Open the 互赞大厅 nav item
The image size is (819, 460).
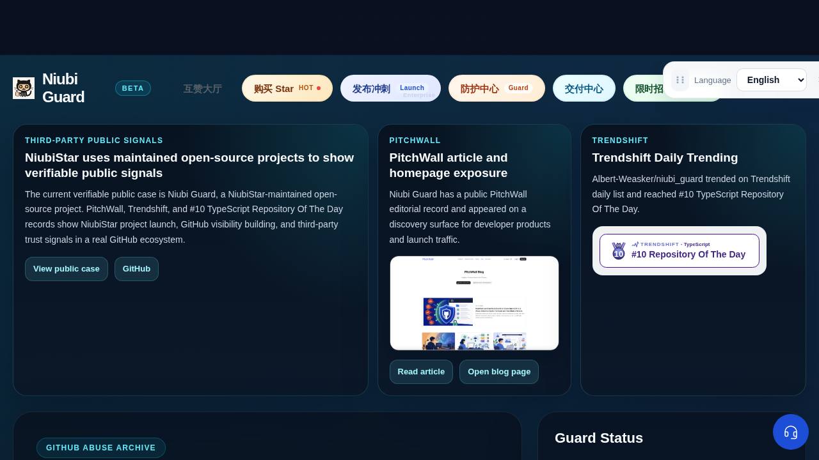click(203, 89)
